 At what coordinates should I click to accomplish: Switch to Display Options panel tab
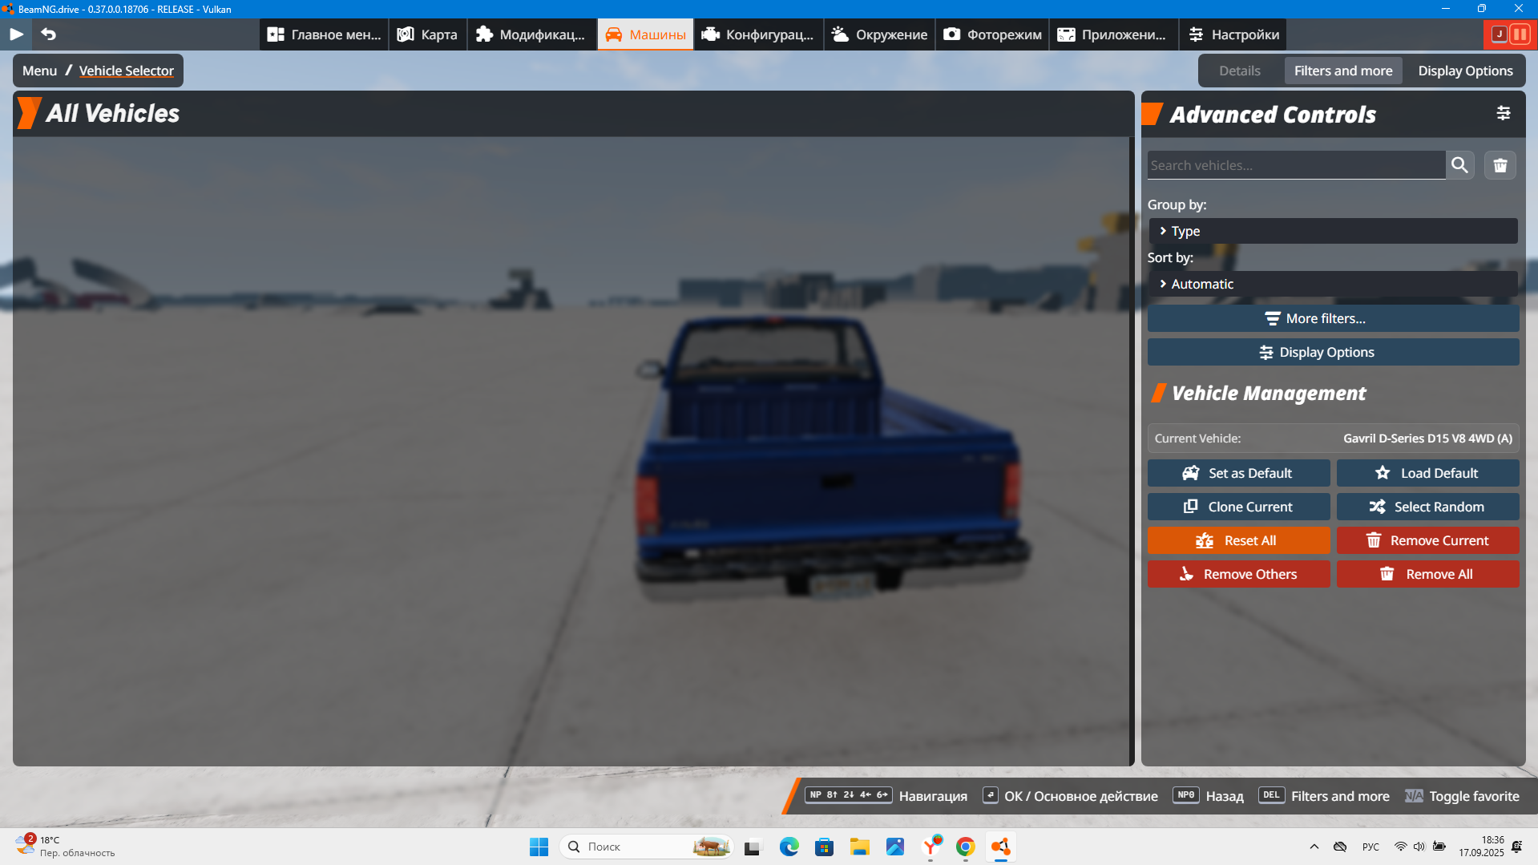(1466, 71)
